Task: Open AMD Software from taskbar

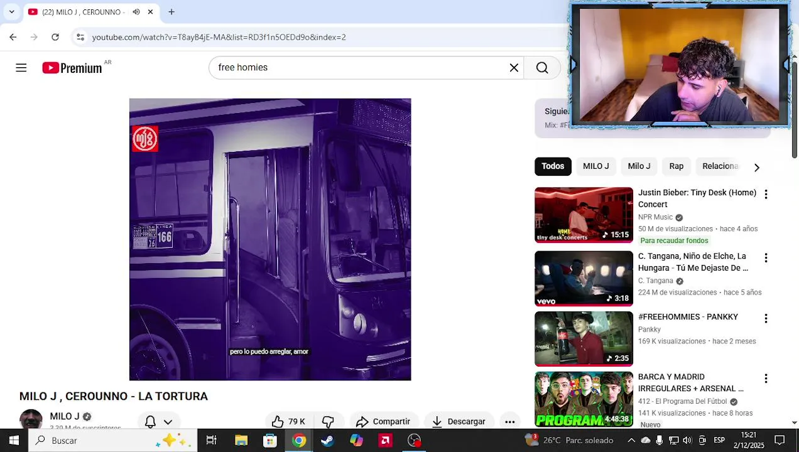Action: 385,441
